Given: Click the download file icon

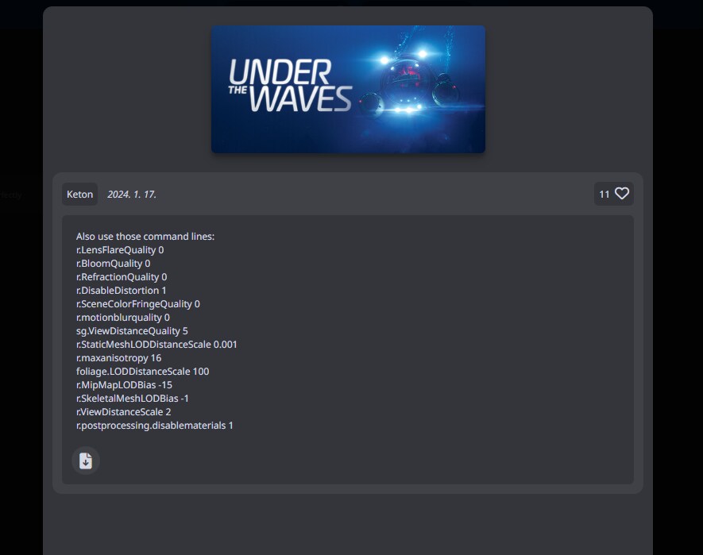Looking at the screenshot, I should tap(85, 461).
